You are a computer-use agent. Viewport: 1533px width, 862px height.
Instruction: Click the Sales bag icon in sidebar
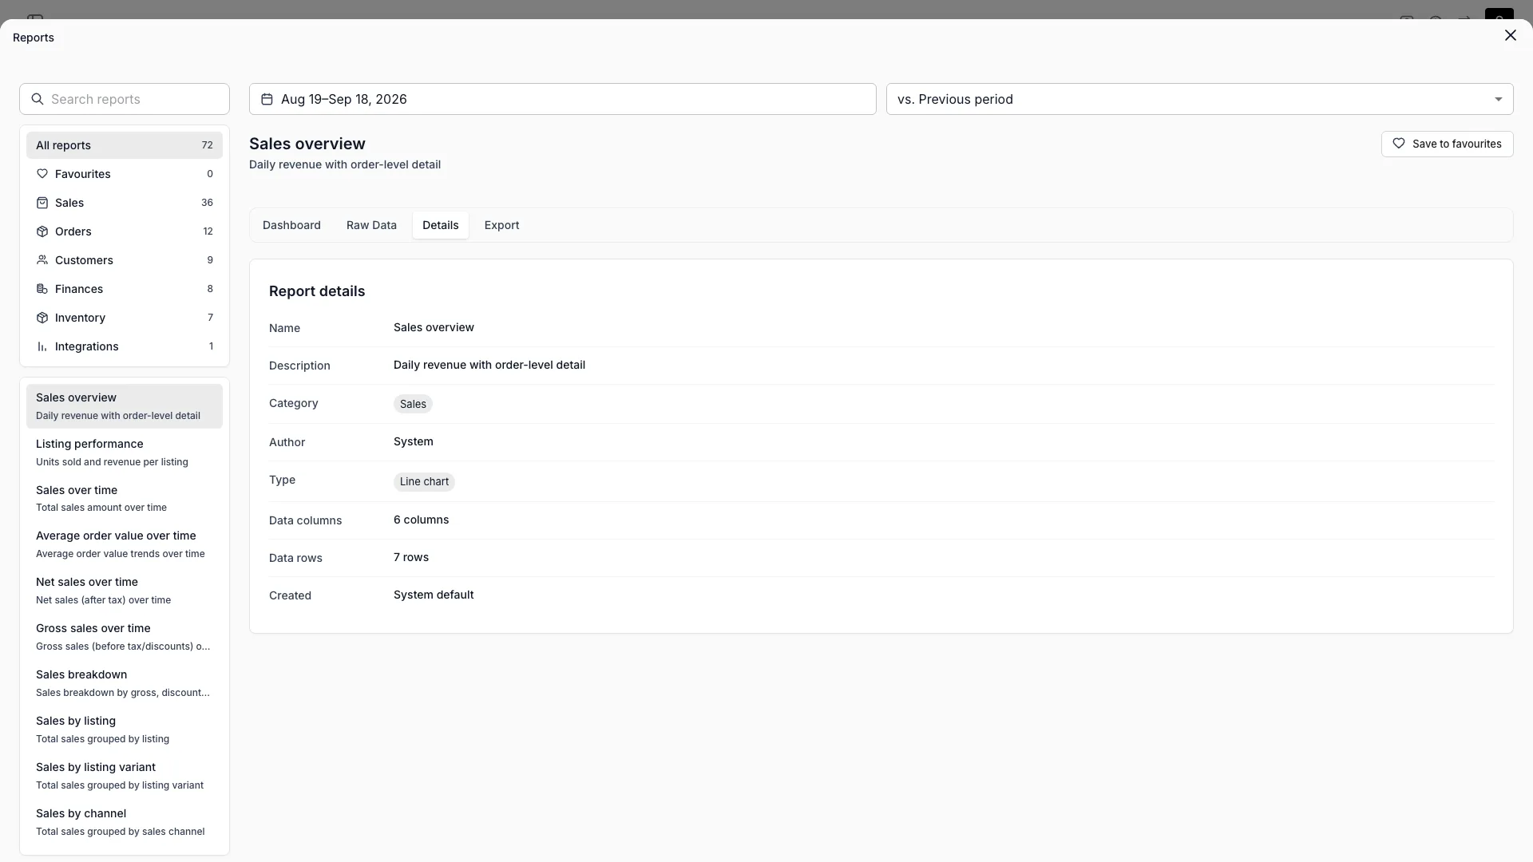click(42, 203)
